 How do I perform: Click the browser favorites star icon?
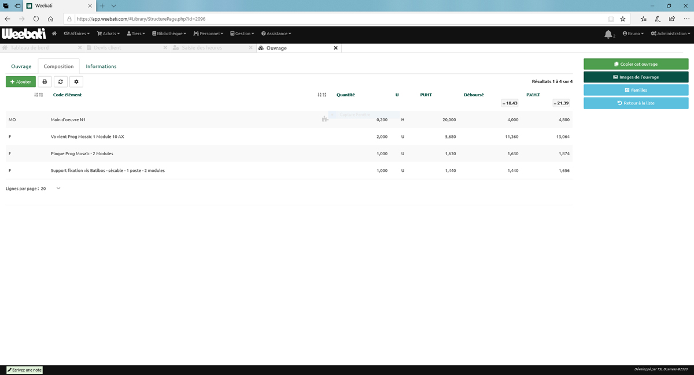click(x=623, y=19)
